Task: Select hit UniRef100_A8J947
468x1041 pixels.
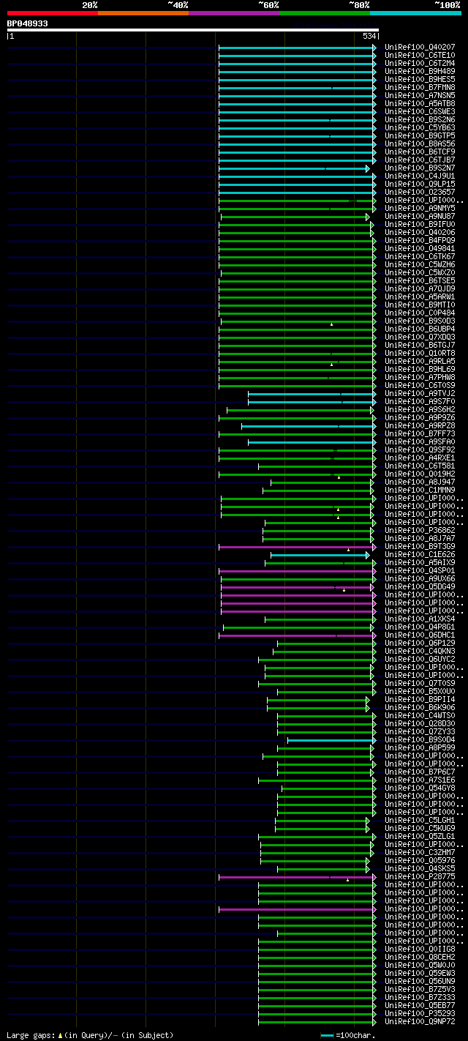Action: click(x=420, y=482)
